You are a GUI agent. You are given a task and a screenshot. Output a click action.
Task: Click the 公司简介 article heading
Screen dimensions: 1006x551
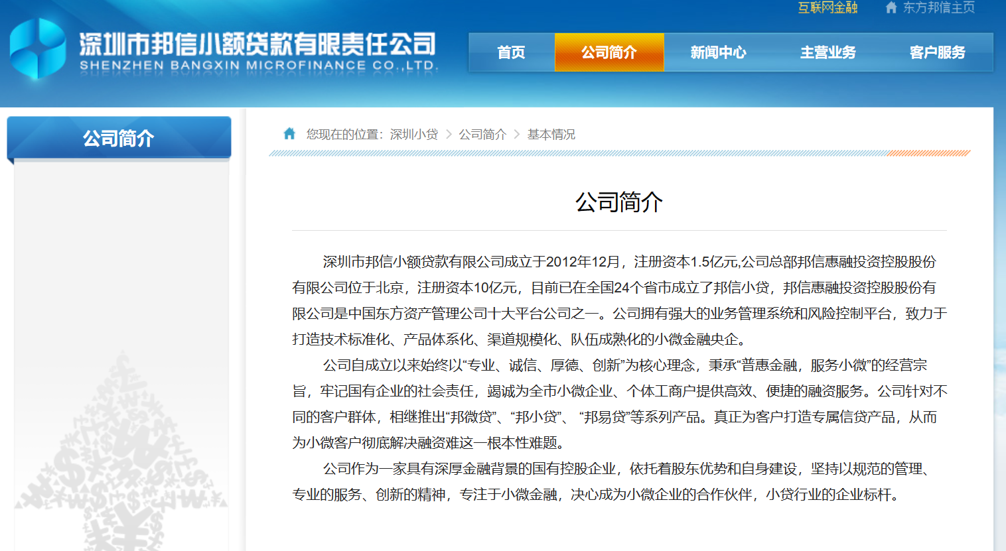[x=619, y=202]
